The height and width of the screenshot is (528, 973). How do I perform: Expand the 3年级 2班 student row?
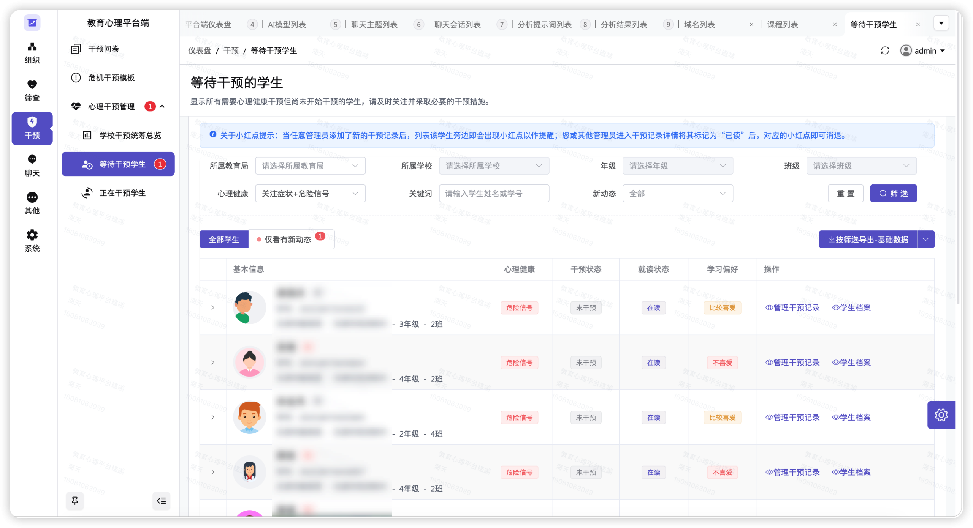(213, 307)
